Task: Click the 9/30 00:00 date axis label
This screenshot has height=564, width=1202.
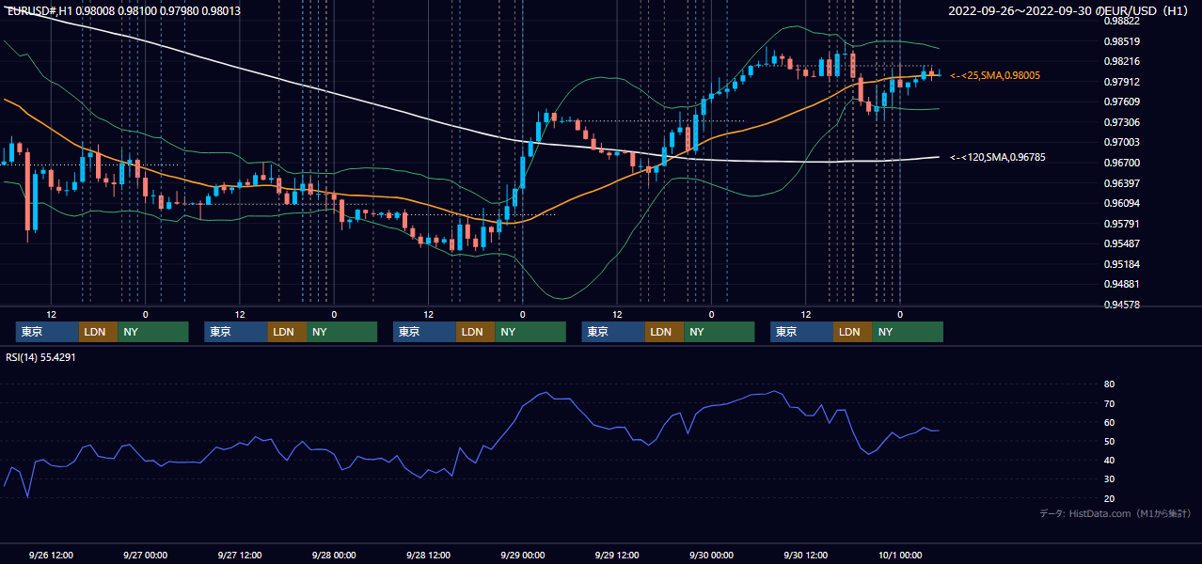Action: pyautogui.click(x=711, y=555)
